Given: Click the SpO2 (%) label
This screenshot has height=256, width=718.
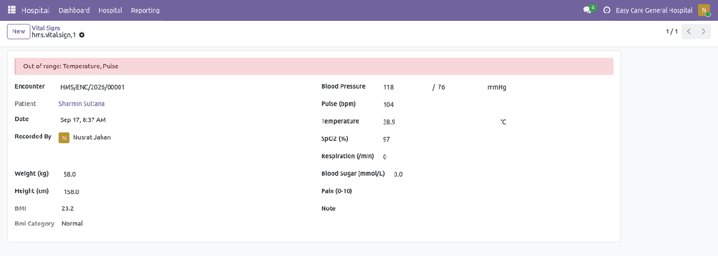Looking at the screenshot, I should (335, 138).
